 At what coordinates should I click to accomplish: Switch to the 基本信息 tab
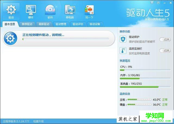click(10, 24)
